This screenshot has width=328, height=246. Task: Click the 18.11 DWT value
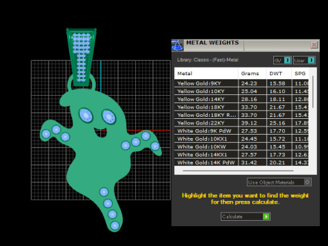point(277,99)
